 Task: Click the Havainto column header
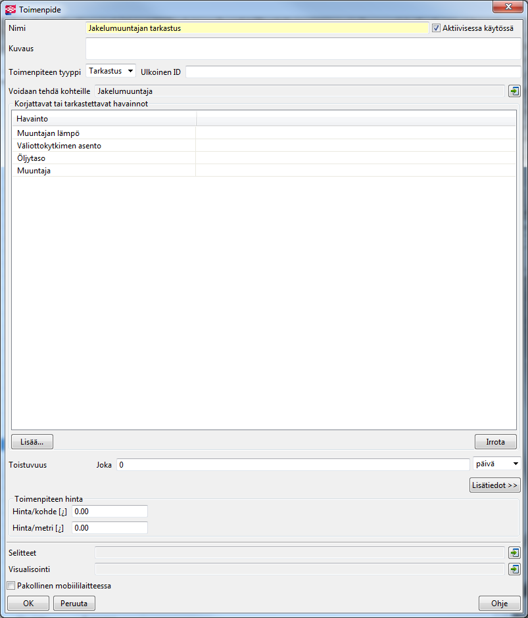(x=104, y=119)
